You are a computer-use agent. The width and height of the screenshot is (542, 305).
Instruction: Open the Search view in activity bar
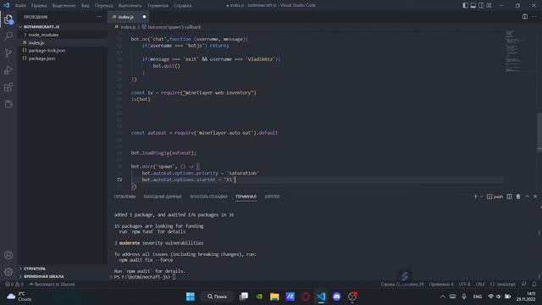[8, 36]
